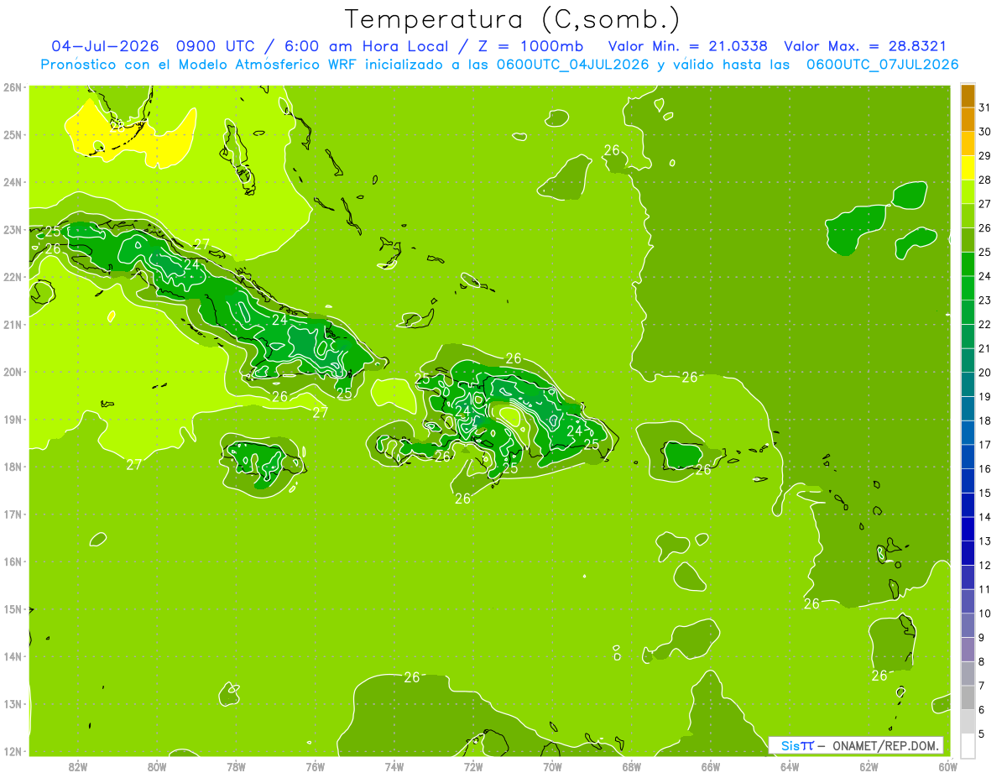Viewport: 1007px width, 778px height.
Task: Click the dark blue colorbar swatch between 13 and 14
Action: tap(968, 529)
